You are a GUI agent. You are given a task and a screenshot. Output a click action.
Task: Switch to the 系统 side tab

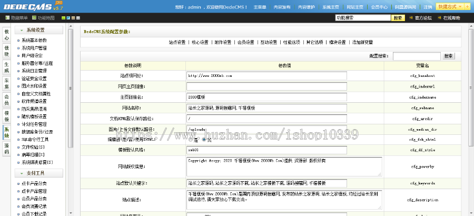(x=7, y=133)
